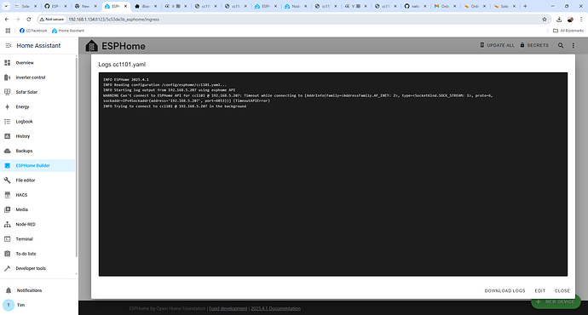Open the Logbook list icon
This screenshot has width=588, height=315.
tap(7, 122)
